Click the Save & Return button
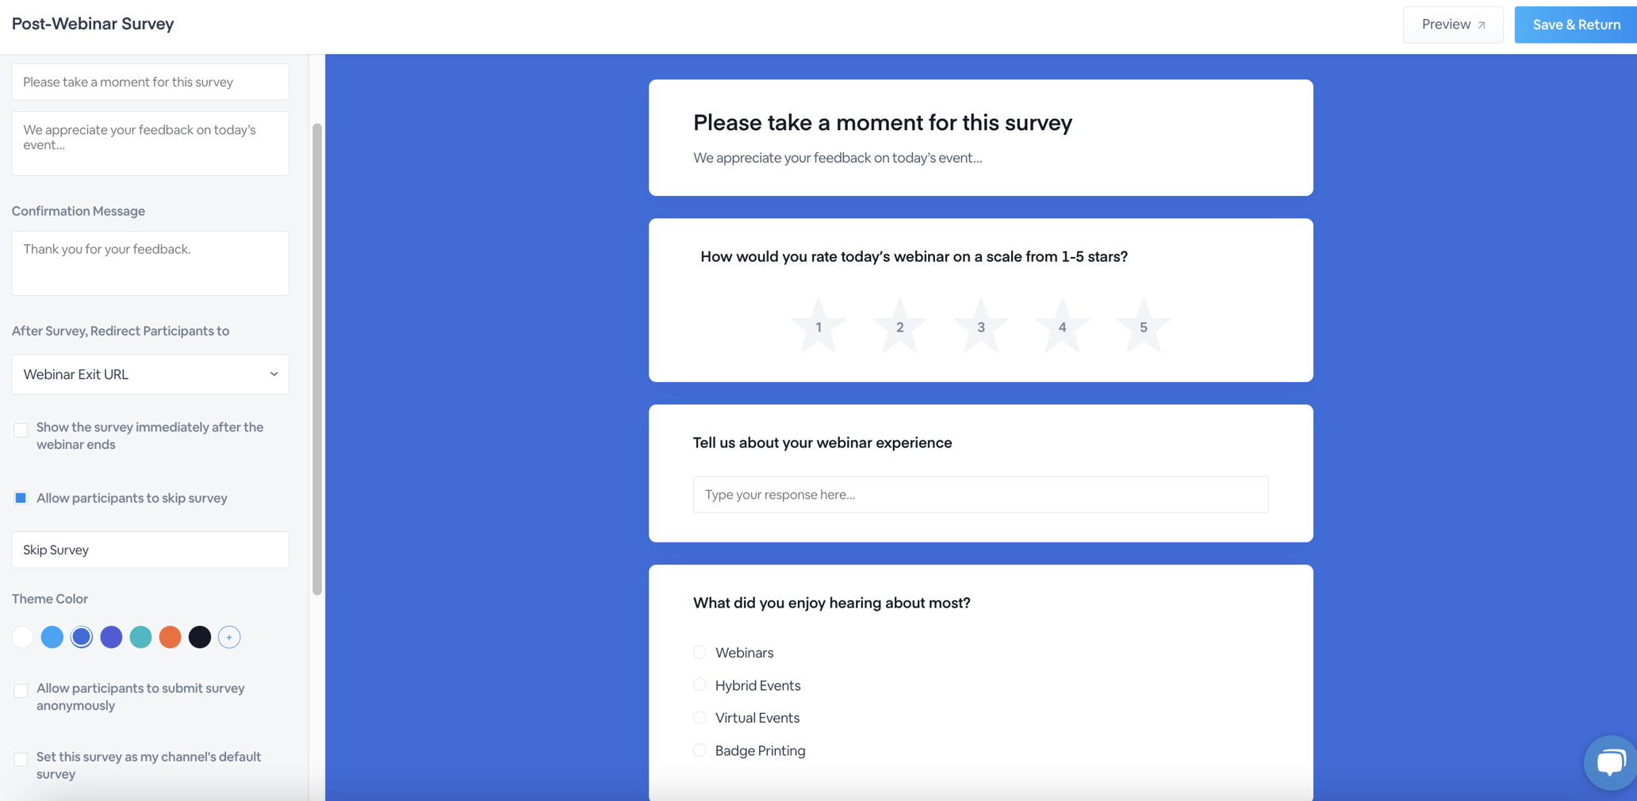Screen dimensions: 1637x801 tap(1574, 24)
